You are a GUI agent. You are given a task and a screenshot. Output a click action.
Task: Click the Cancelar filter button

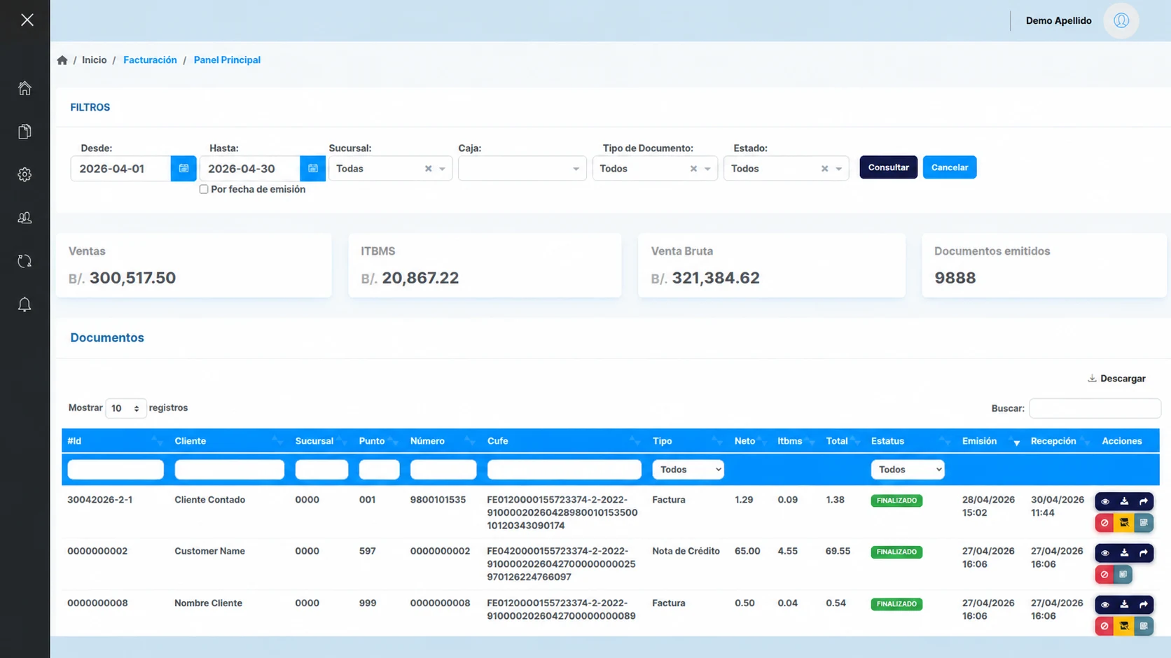point(949,167)
